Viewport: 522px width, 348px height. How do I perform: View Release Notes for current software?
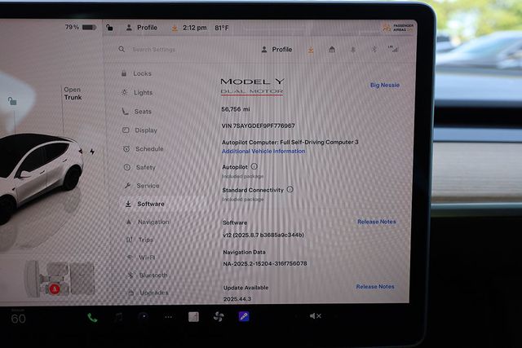[376, 222]
